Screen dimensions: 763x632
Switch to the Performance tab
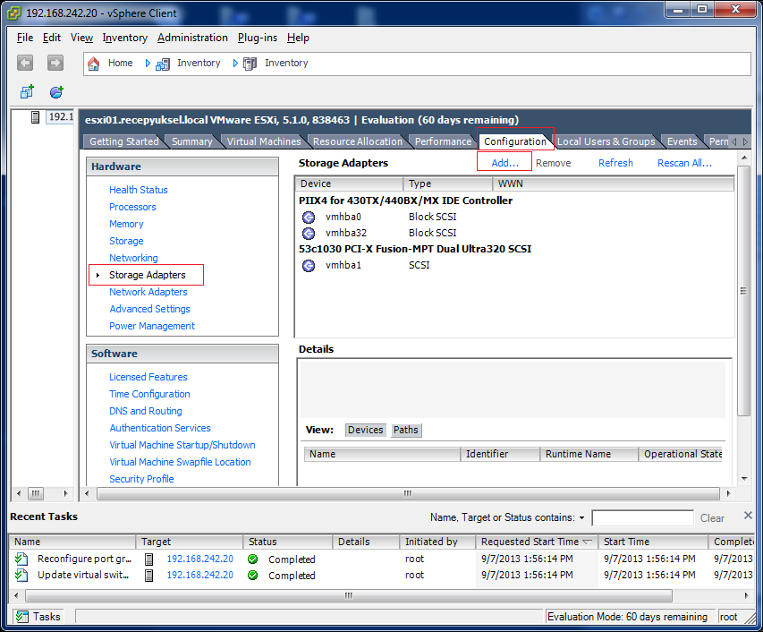(x=443, y=141)
